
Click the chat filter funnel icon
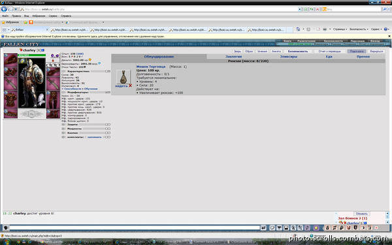pos(279,228)
